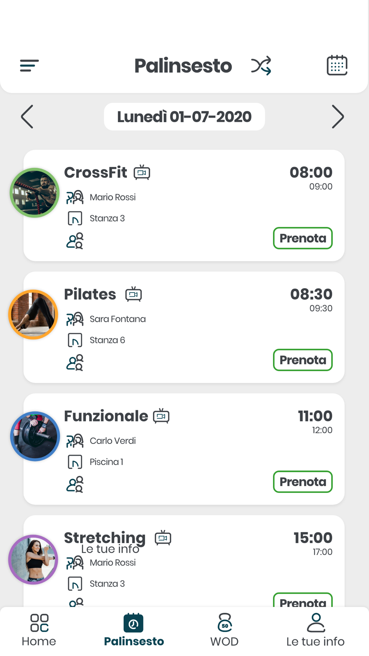
Task: Open the calendar icon in the header
Action: tap(337, 65)
